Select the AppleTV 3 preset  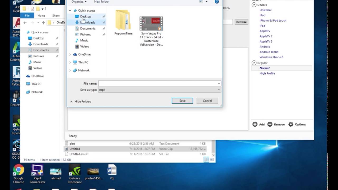(266, 41)
